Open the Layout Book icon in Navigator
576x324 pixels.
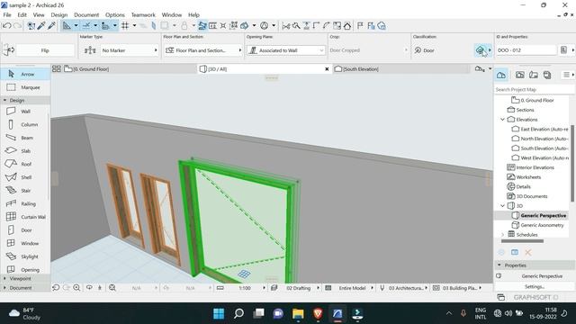coord(534,75)
